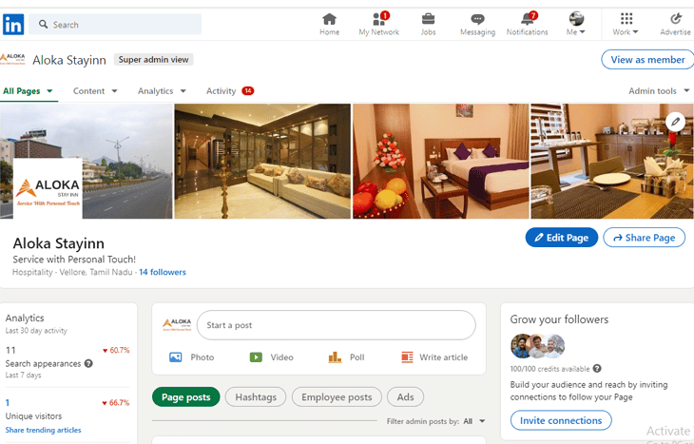Click the 100/100 credits help icon
The height and width of the screenshot is (444, 694).
[x=597, y=368]
